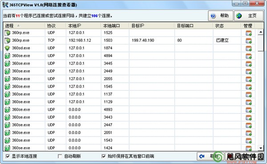Click 360se.exe browser icon at port 2055
This screenshot has width=267, height=164.
coord(7,79)
